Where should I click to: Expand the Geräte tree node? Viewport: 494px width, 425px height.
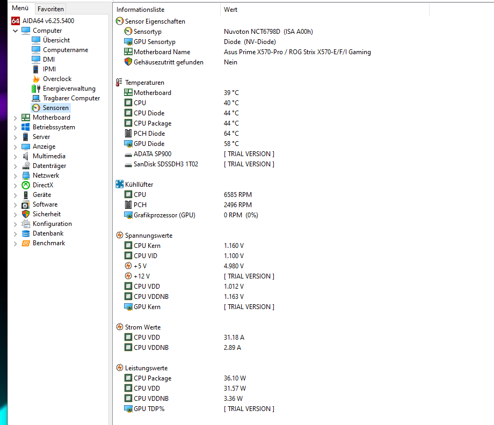tap(15, 195)
